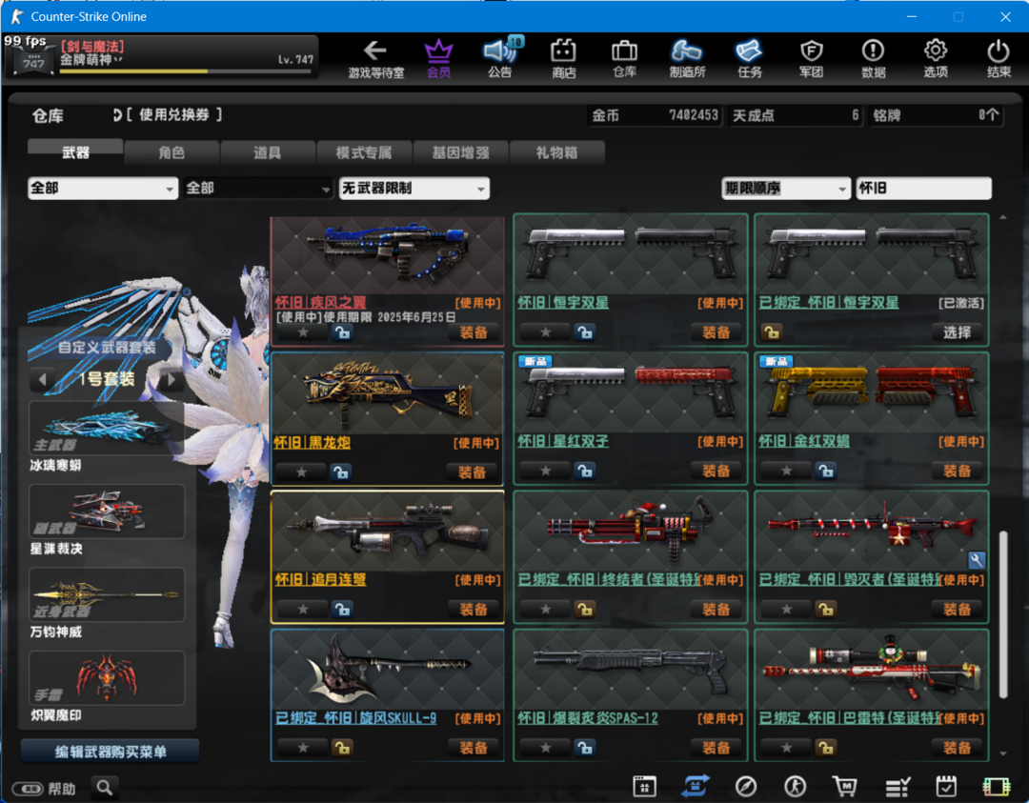Toggle favorite star on 怀旧|追月连弩
Viewport: 1029px width, 803px height.
(x=303, y=610)
